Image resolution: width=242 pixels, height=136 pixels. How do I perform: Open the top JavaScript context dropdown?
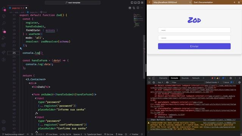(x=160, y=82)
